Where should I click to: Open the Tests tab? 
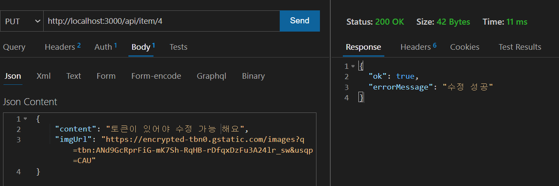[x=179, y=47]
